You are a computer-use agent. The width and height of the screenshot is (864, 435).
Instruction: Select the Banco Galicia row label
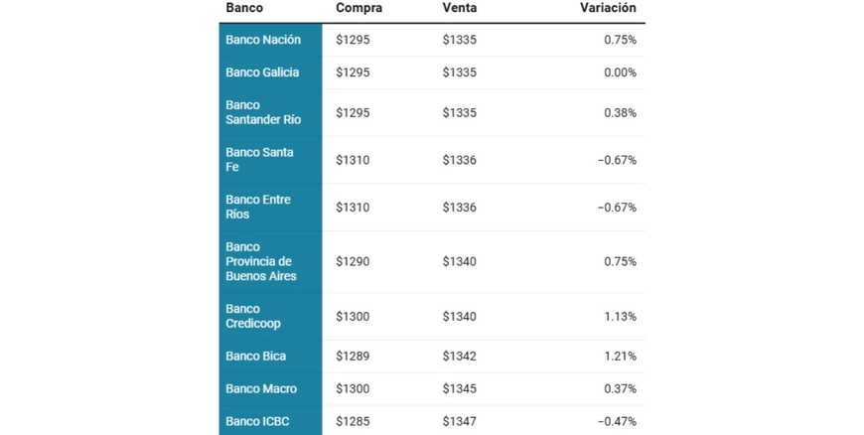click(x=262, y=72)
